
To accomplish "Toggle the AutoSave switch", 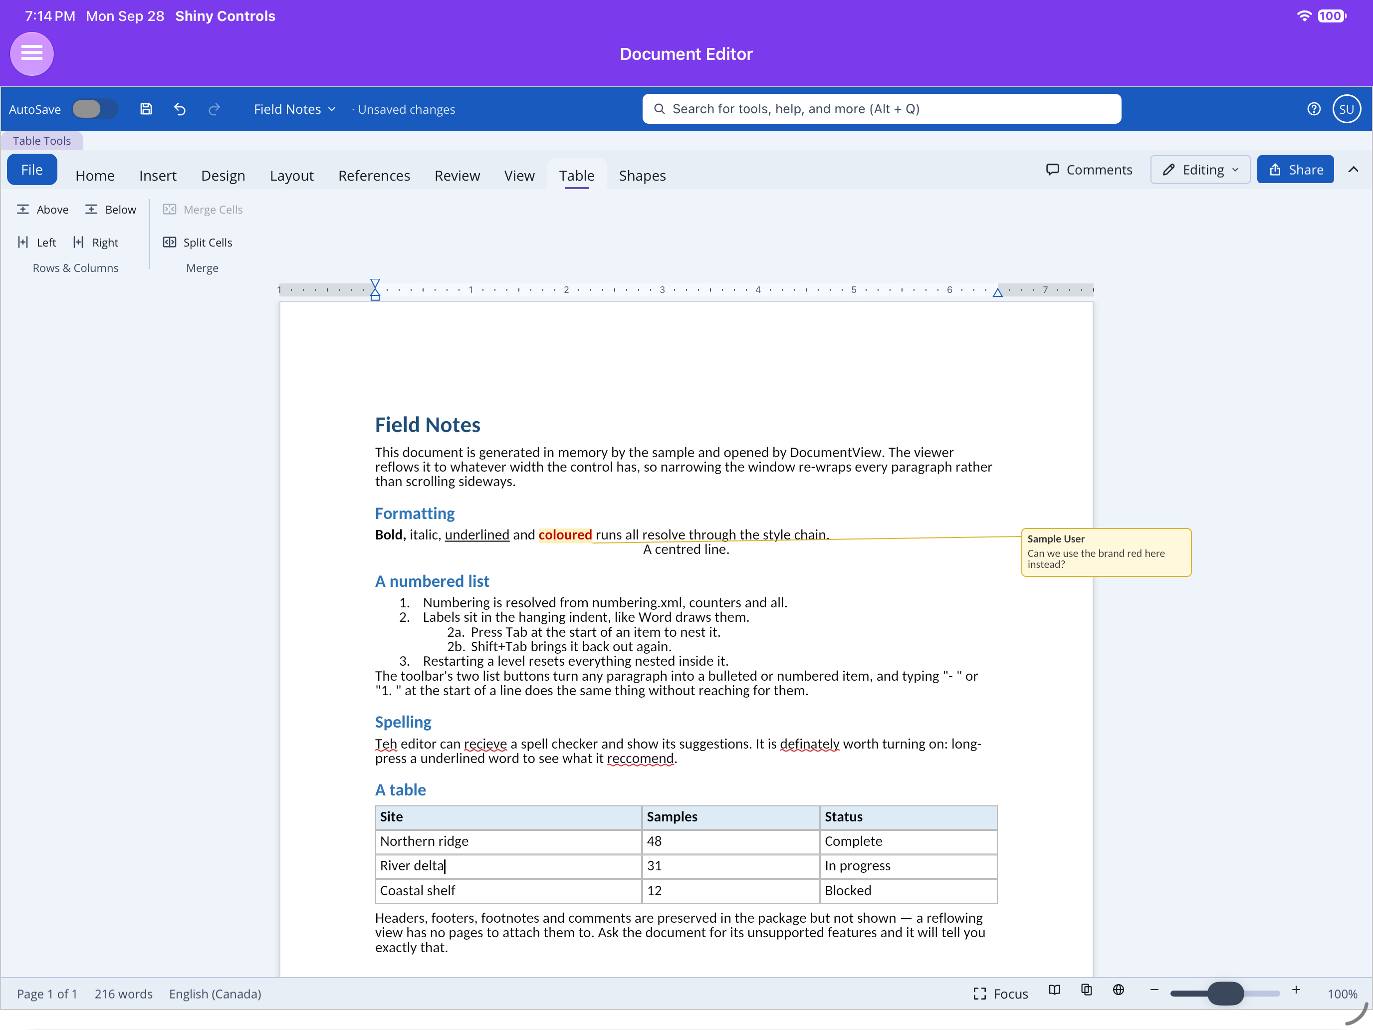I will point(94,109).
